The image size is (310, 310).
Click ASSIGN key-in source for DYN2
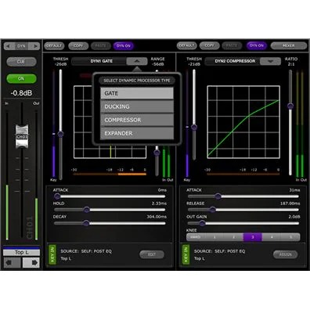click(x=286, y=254)
